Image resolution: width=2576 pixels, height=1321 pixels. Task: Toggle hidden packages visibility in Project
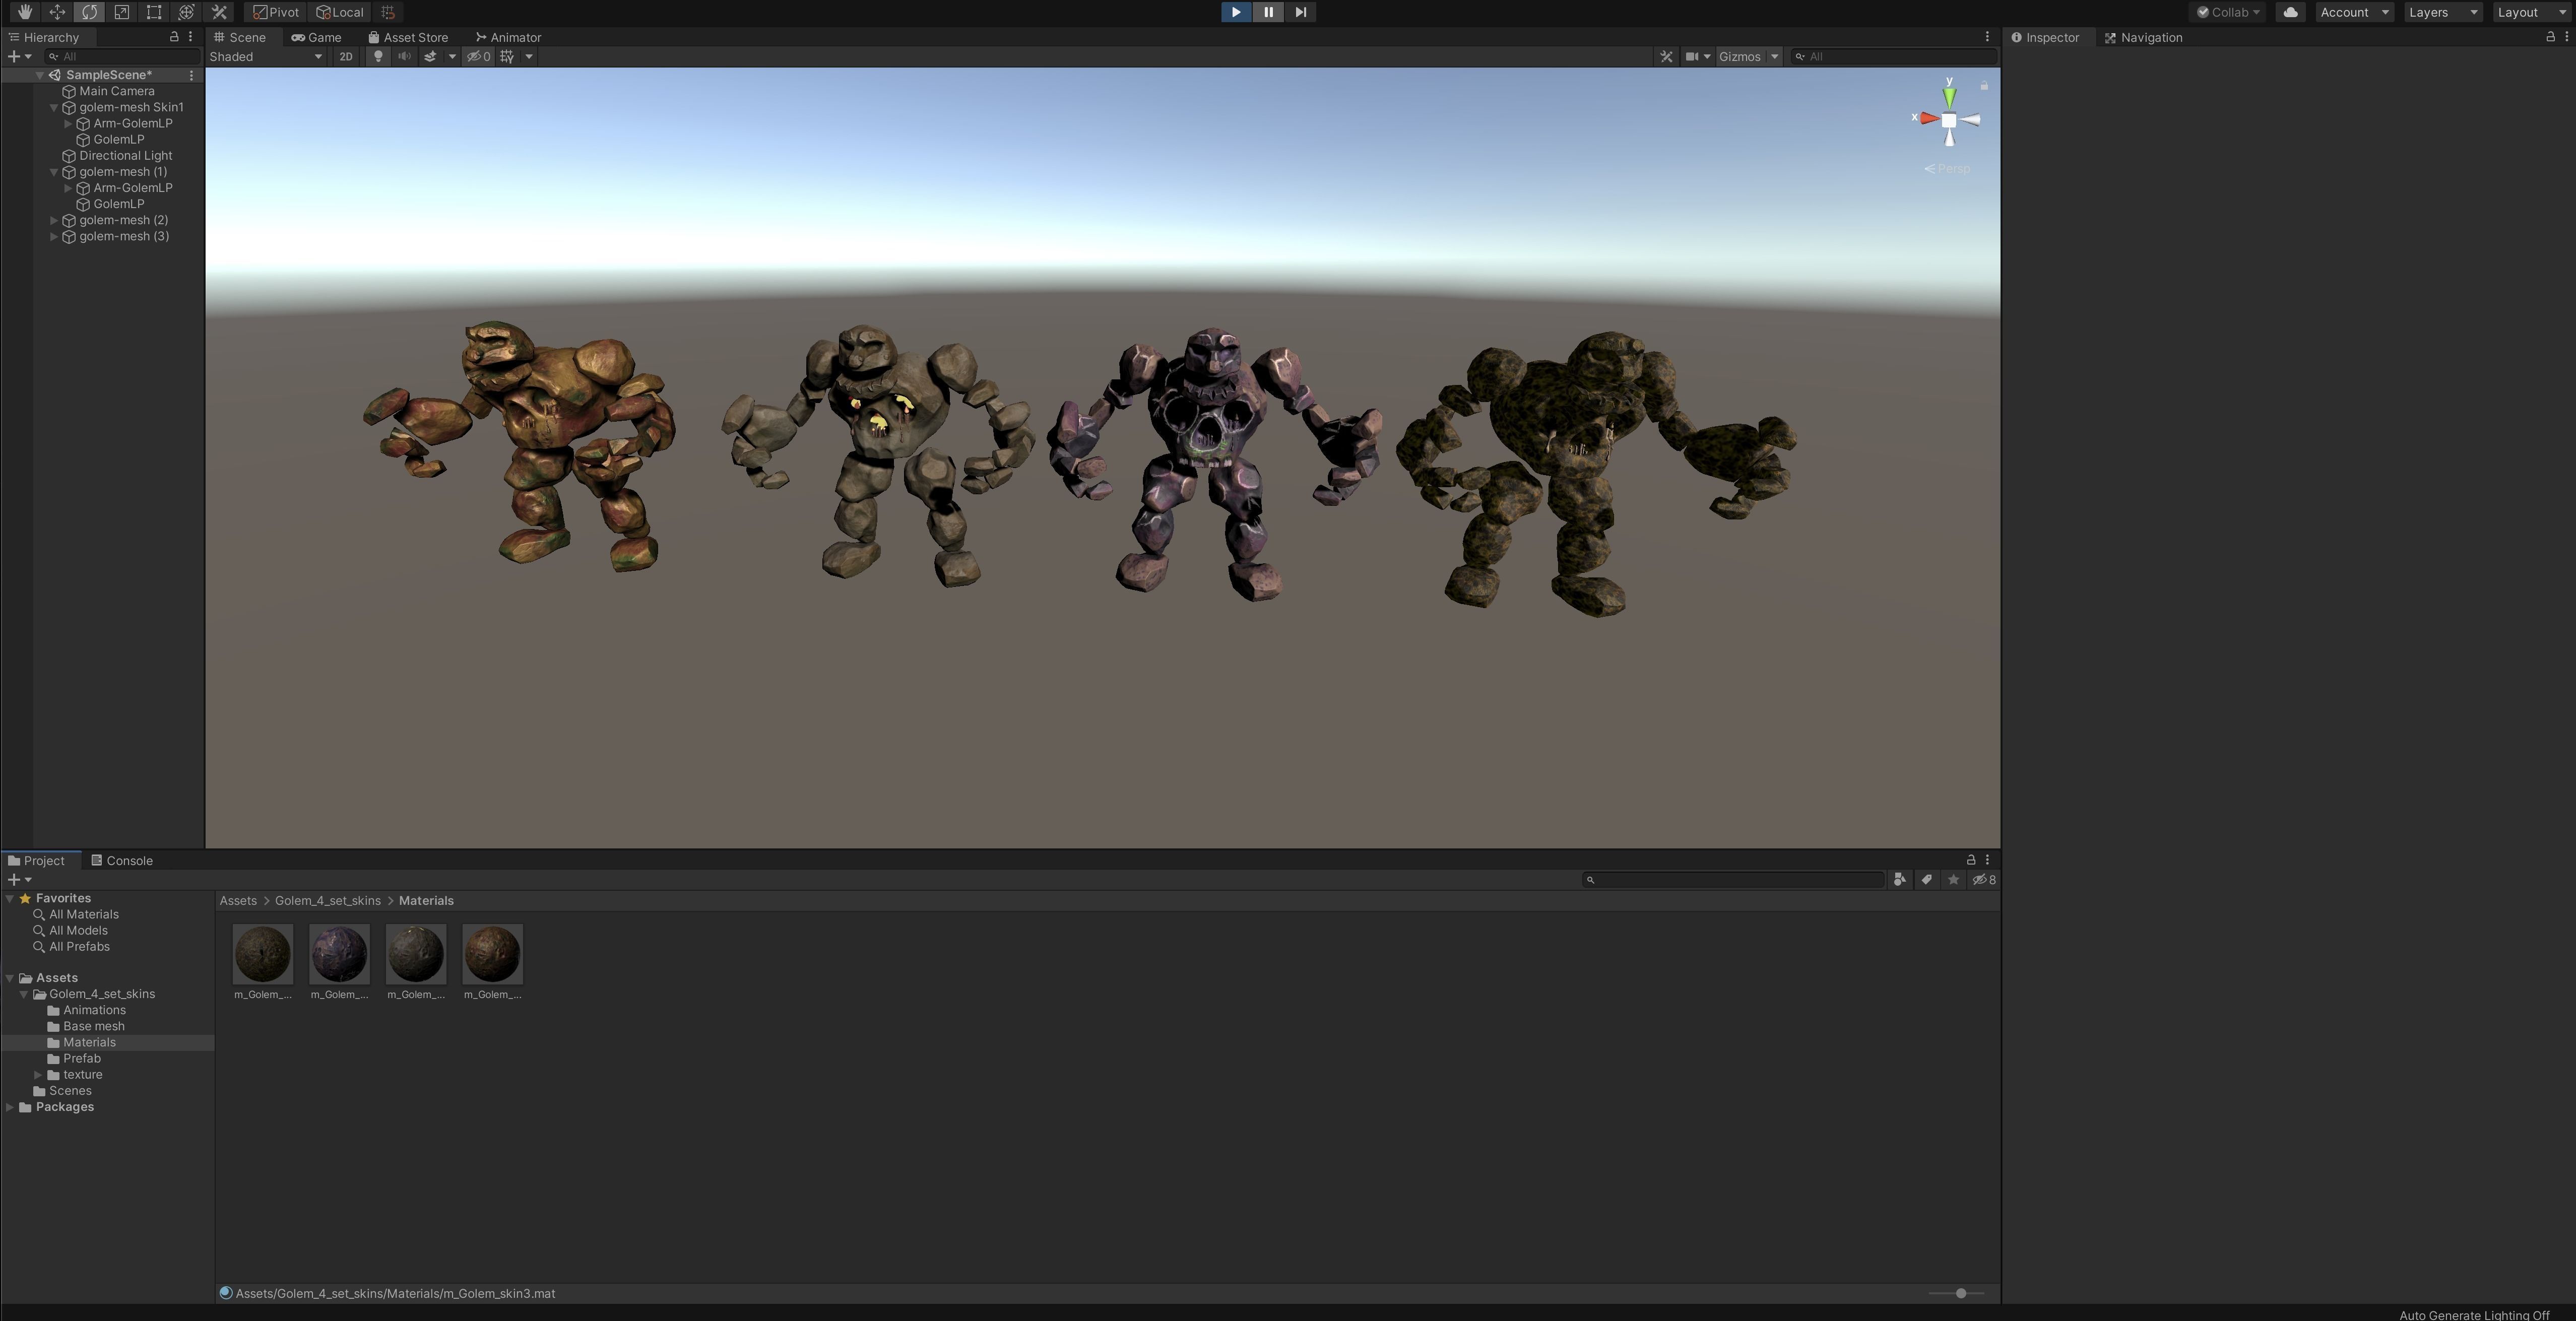click(x=1984, y=880)
